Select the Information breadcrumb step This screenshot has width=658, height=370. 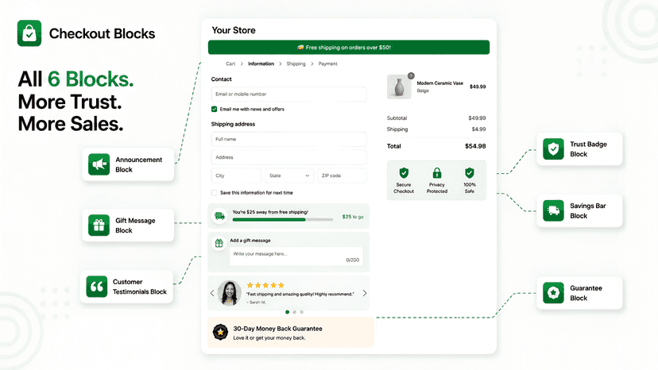pyautogui.click(x=261, y=64)
